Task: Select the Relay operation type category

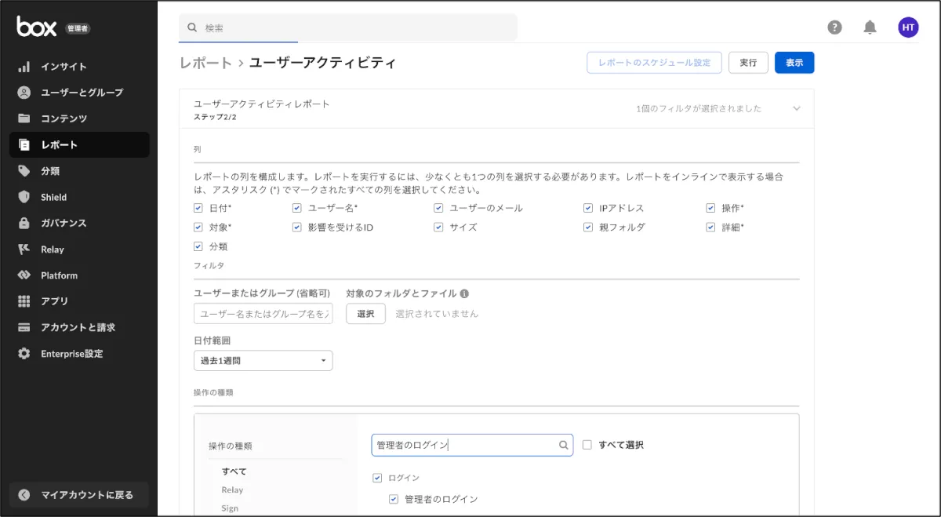Action: [232, 490]
